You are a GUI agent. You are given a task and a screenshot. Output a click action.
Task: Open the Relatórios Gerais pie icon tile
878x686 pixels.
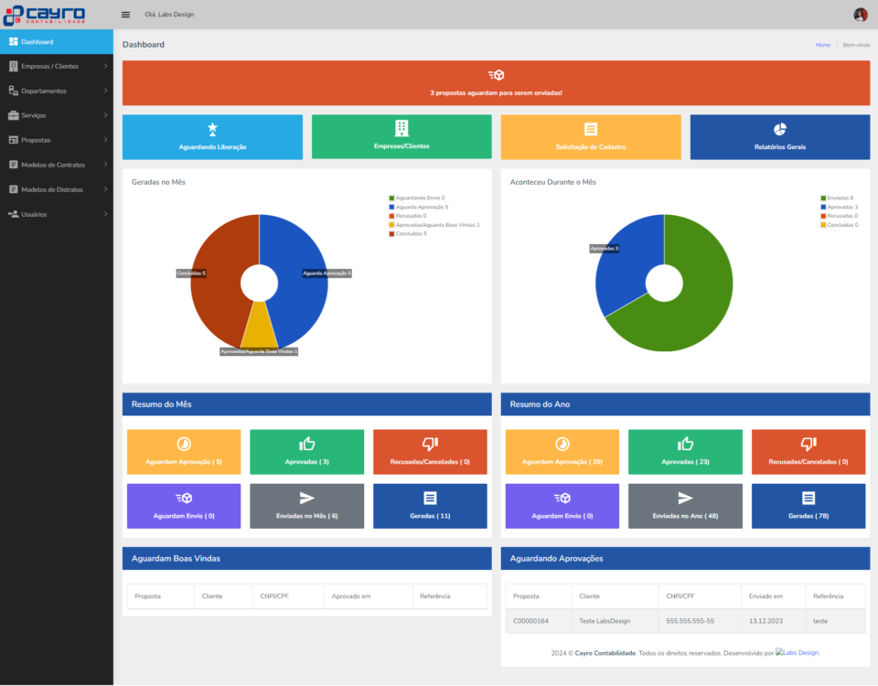click(779, 136)
